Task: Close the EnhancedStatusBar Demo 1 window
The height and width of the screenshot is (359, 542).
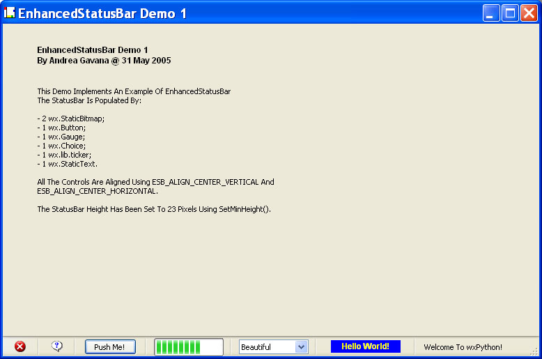Action: coord(528,13)
